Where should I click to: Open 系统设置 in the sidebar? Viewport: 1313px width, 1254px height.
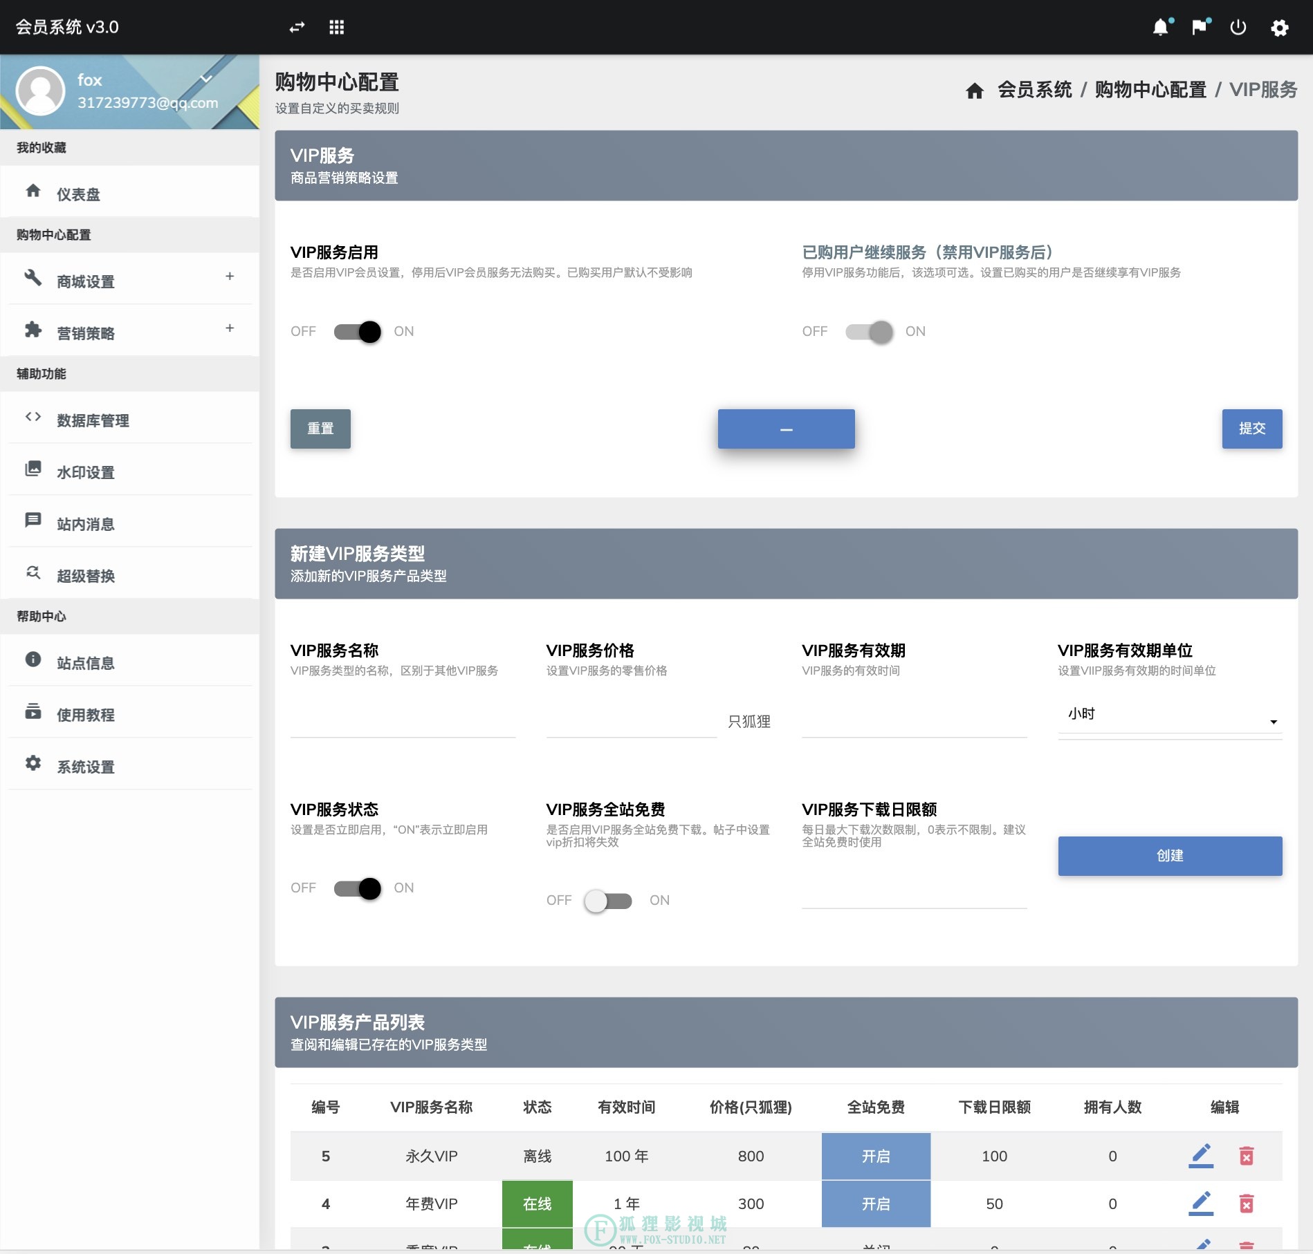click(130, 764)
